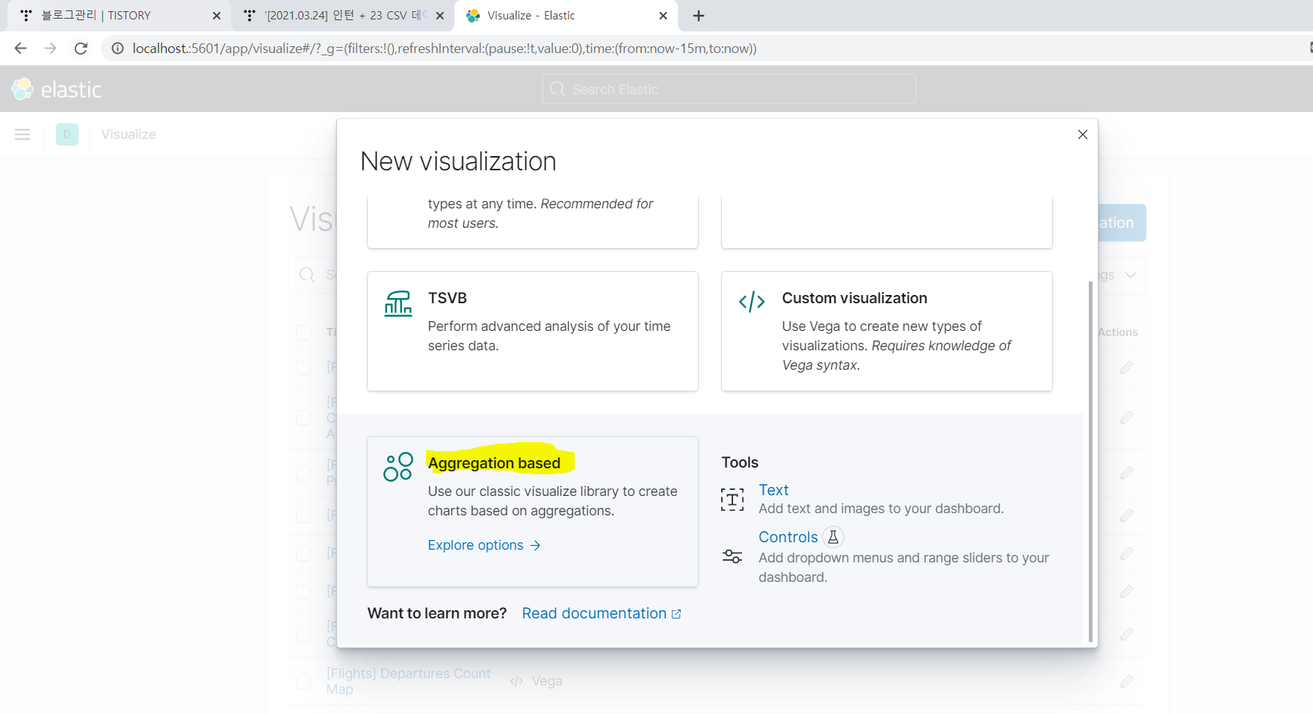Open the hamburger navigation menu

click(22, 134)
